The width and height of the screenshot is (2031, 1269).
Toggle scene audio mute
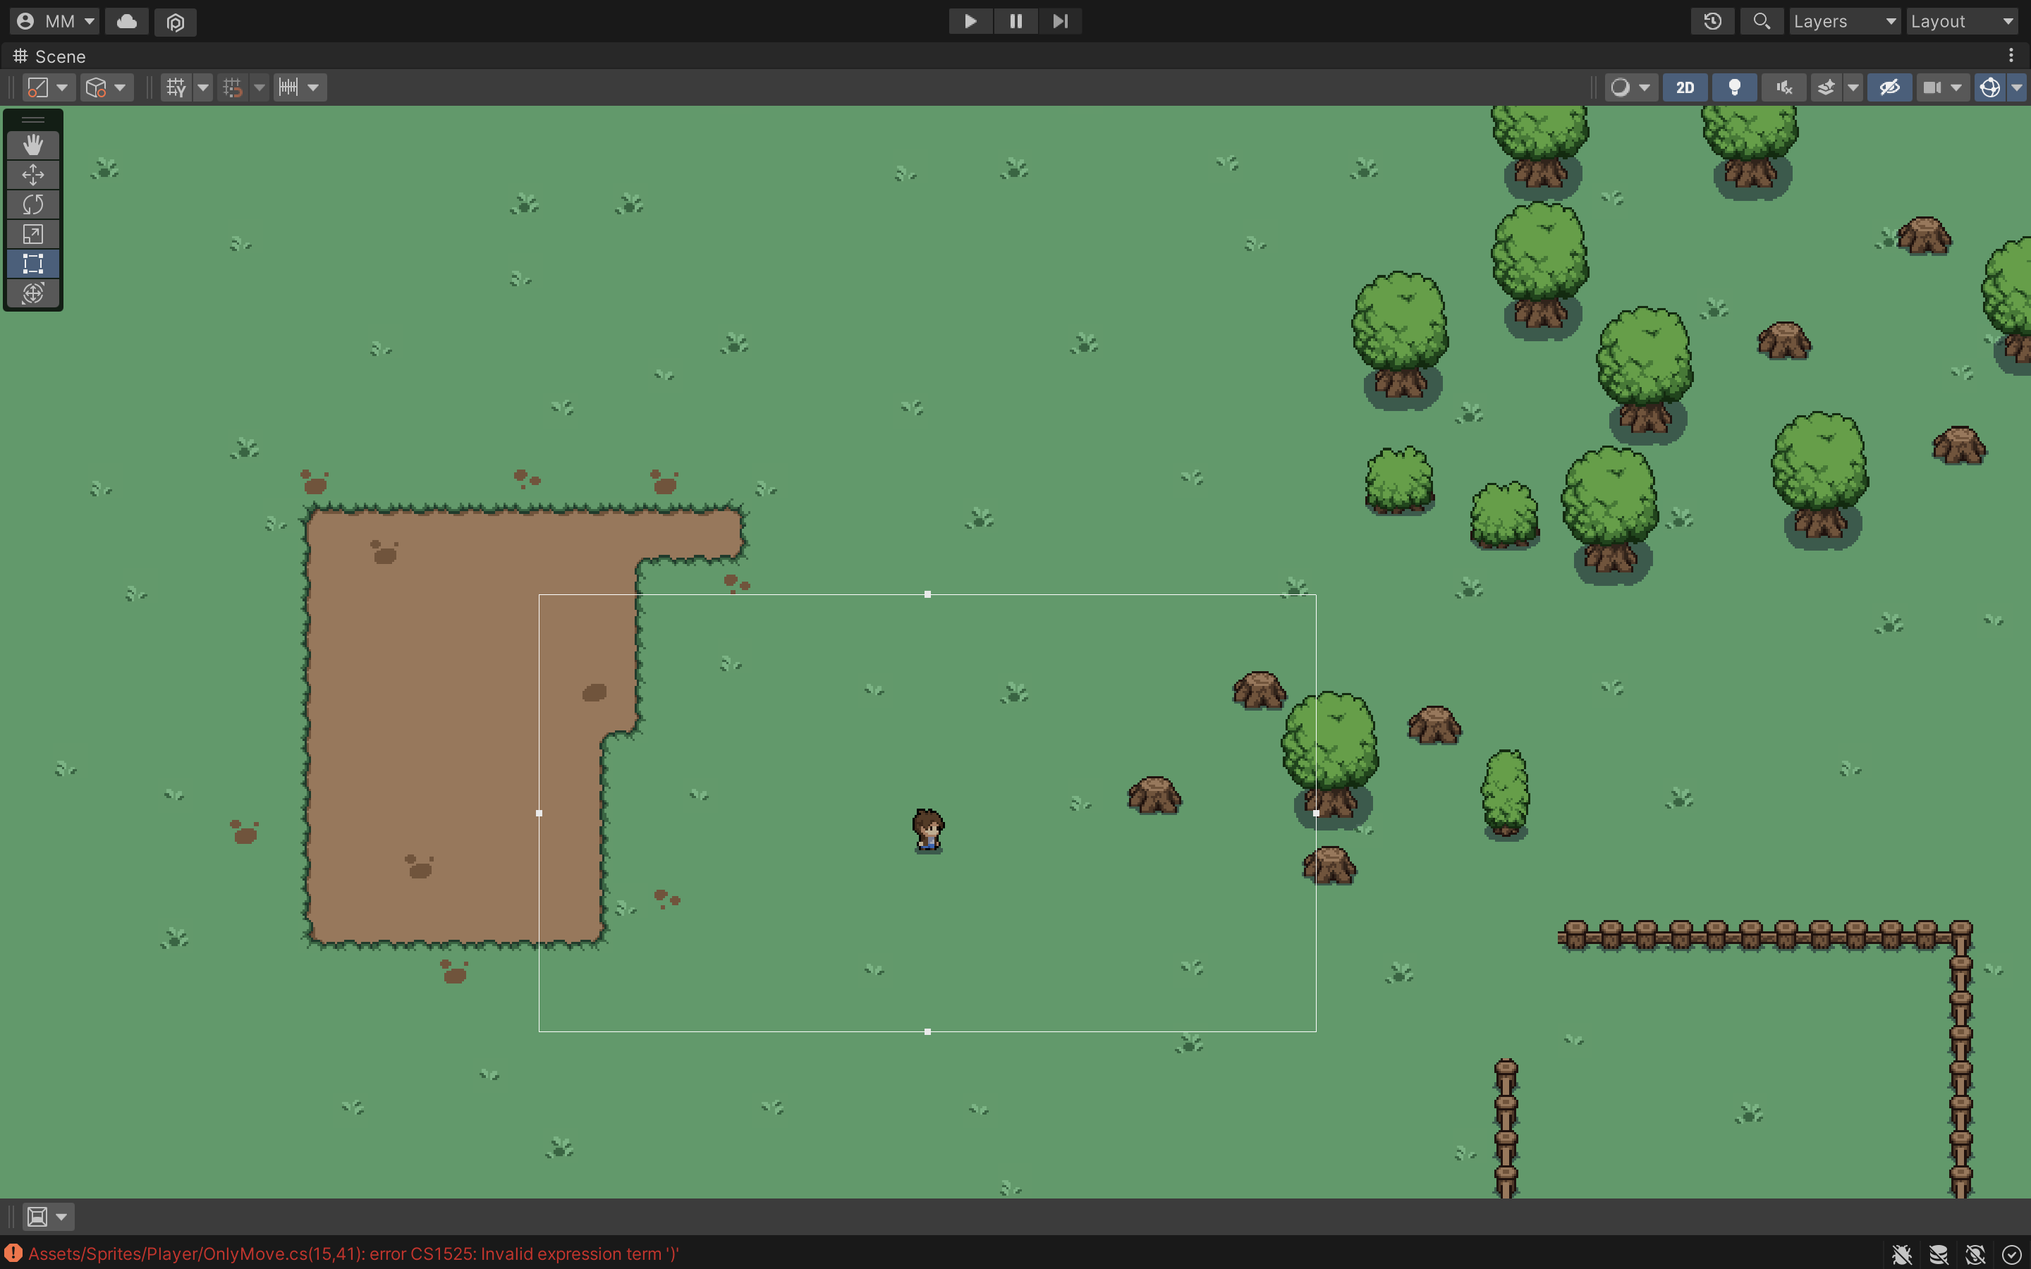click(x=1783, y=87)
